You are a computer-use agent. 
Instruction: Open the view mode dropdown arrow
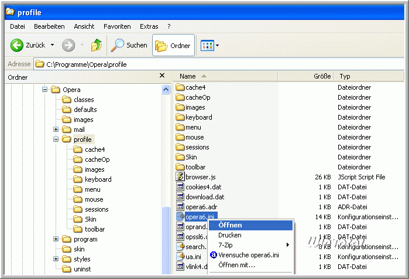click(218, 45)
